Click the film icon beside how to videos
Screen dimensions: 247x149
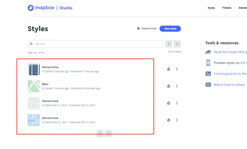tap(208, 85)
